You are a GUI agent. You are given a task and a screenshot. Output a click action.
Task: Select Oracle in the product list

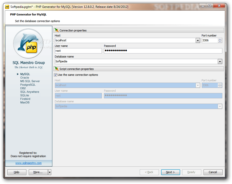25,78
